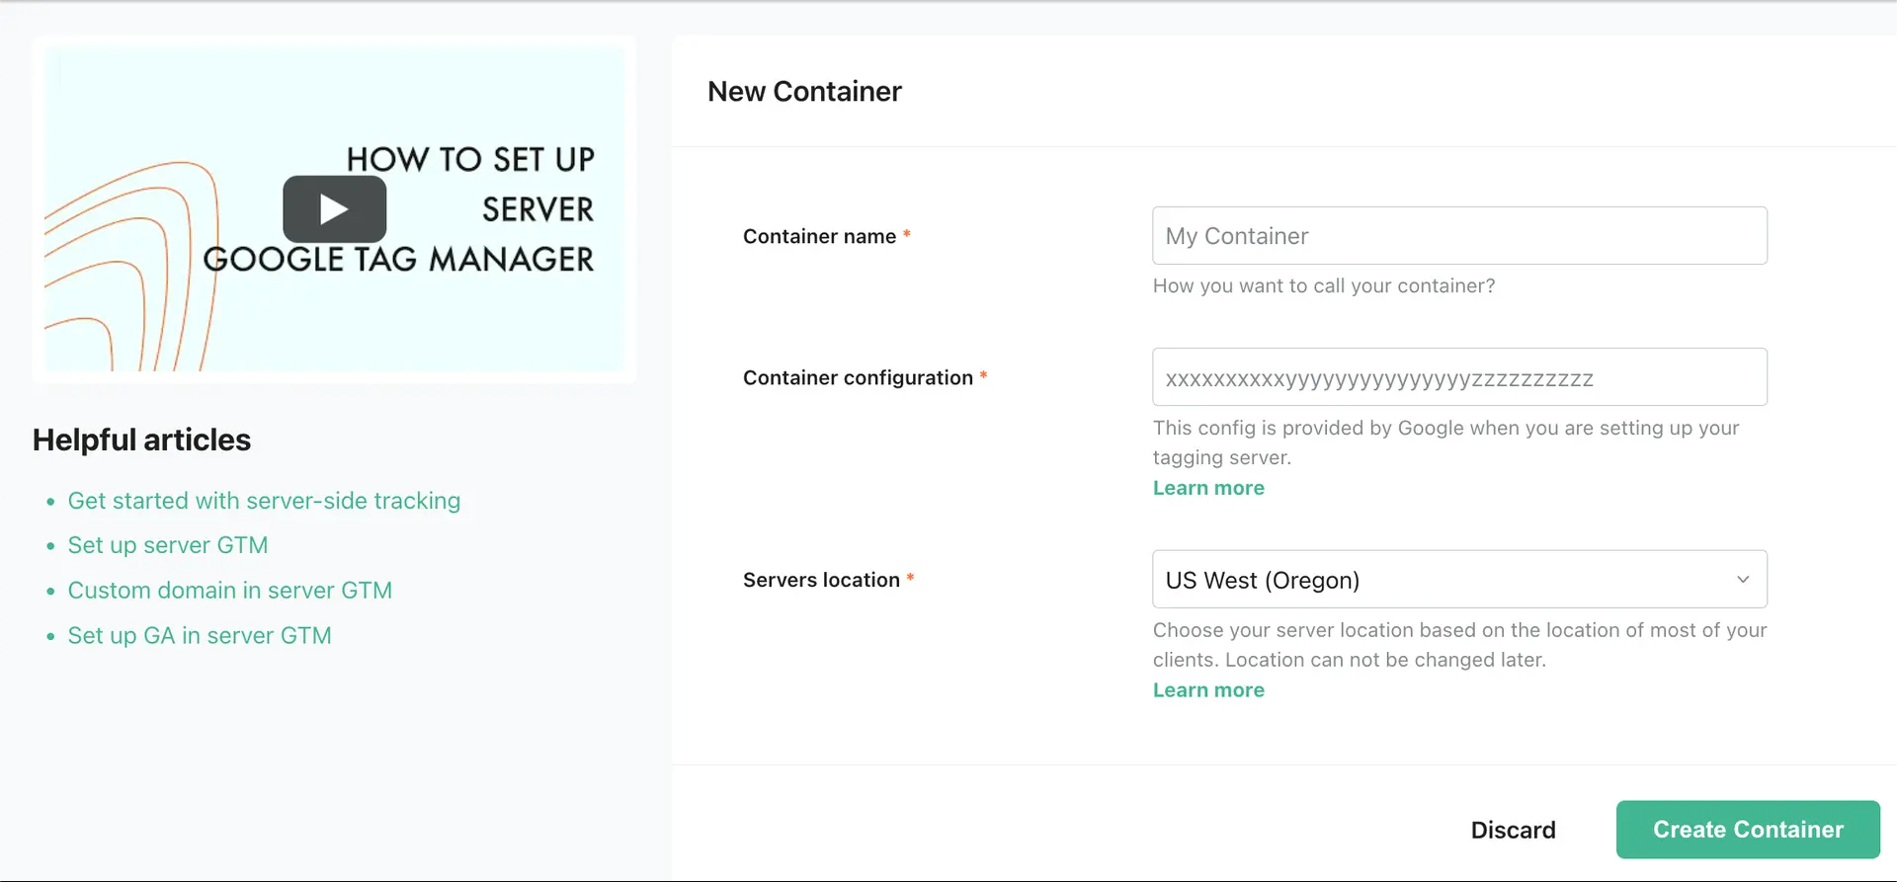Open 'Get started with server-side tracking' article

(264, 501)
